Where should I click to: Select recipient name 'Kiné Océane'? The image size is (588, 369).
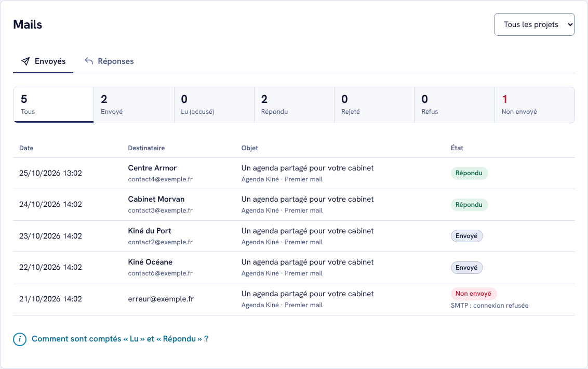150,262
